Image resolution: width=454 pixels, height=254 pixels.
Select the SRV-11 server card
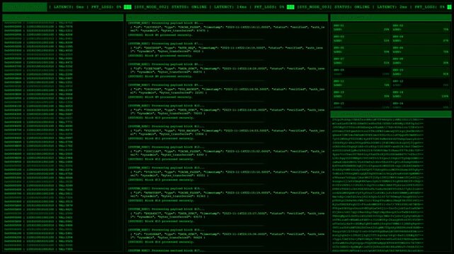tap(361, 83)
